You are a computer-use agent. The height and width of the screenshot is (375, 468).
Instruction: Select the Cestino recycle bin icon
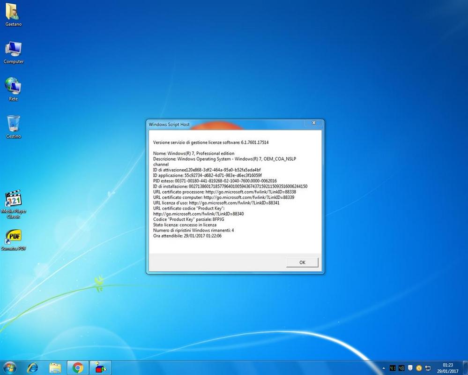click(x=14, y=127)
